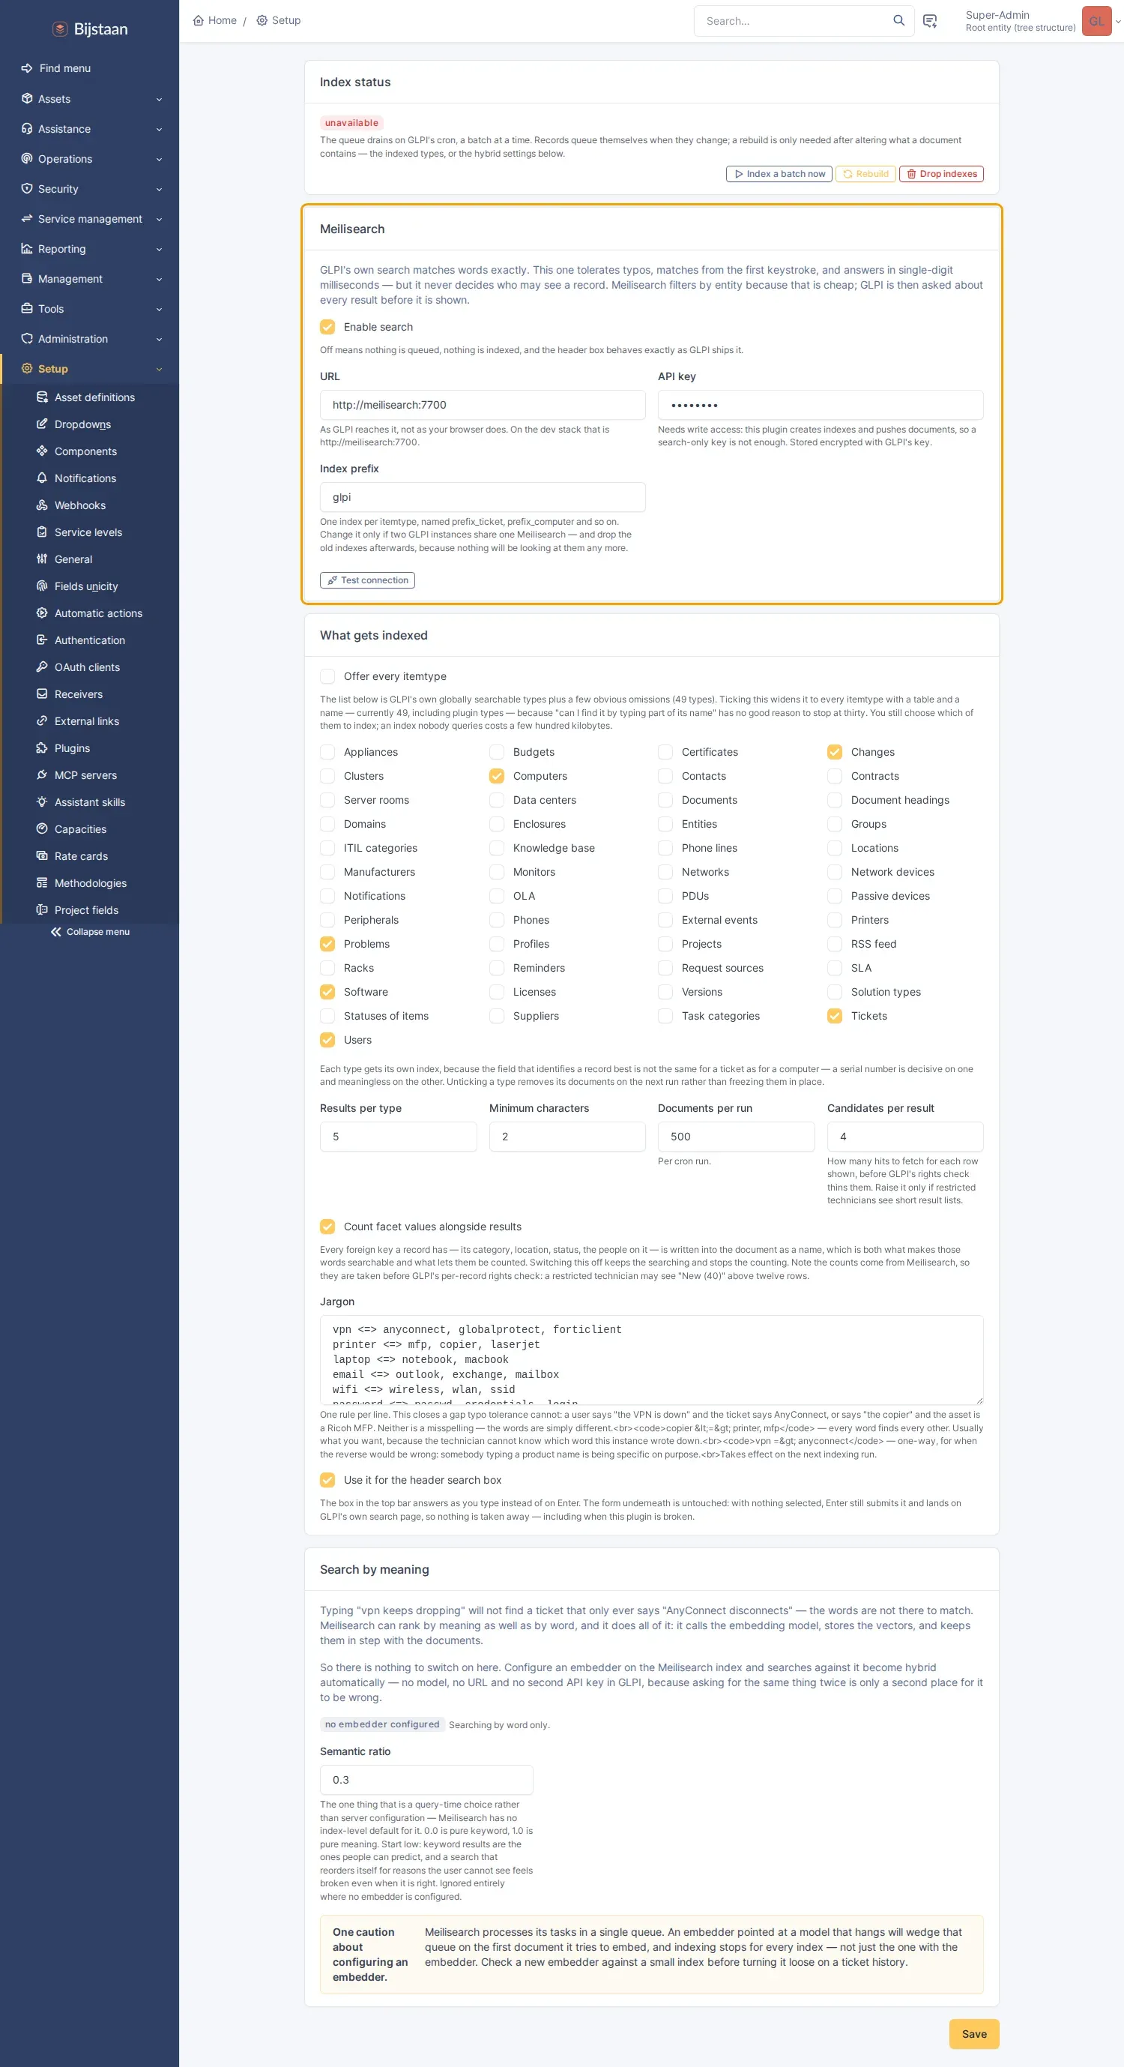Open the Super-Admin user dropdown
The image size is (1124, 2067).
(1042, 21)
